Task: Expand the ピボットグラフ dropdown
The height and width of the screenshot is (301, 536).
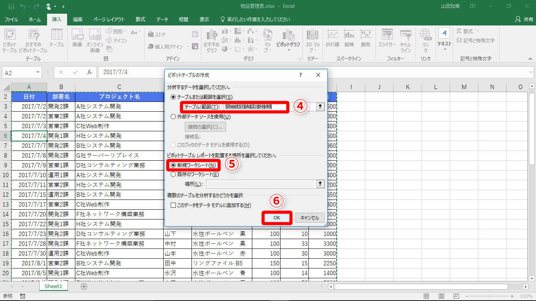Action: 288,50
